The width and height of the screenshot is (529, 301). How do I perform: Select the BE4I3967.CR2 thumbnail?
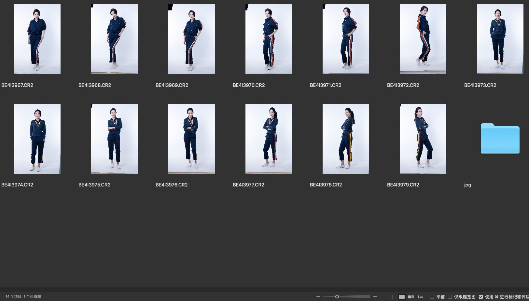[37, 39]
